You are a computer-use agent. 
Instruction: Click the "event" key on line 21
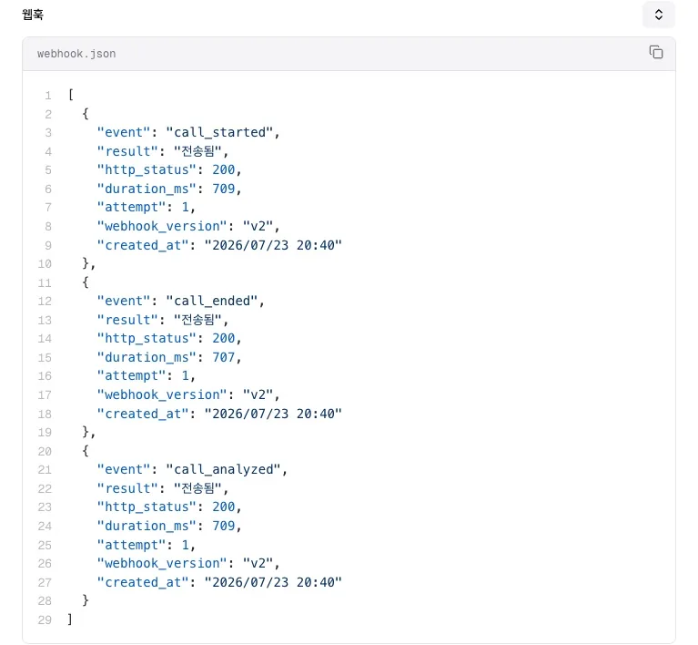coord(124,469)
